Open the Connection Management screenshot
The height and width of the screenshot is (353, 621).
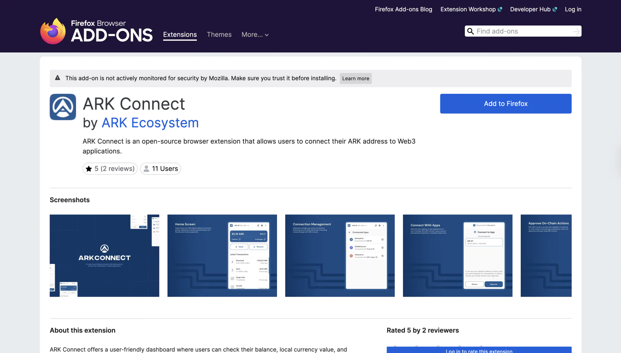click(x=340, y=256)
